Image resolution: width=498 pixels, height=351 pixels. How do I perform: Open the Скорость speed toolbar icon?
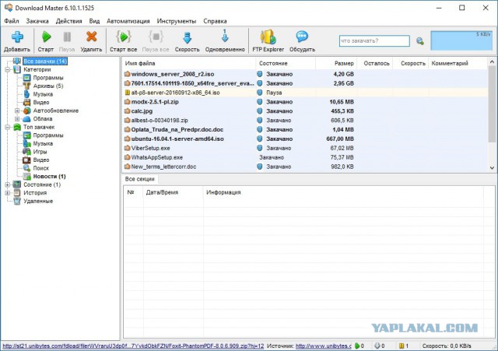(187, 37)
